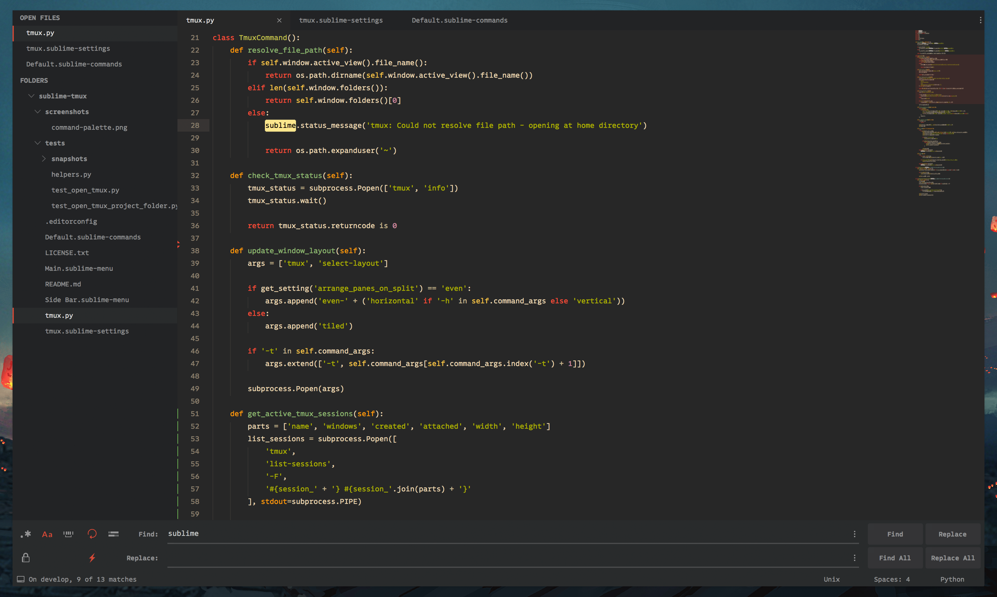Click 'def check_tmux_status' on line 32
The image size is (997, 597).
click(x=276, y=175)
